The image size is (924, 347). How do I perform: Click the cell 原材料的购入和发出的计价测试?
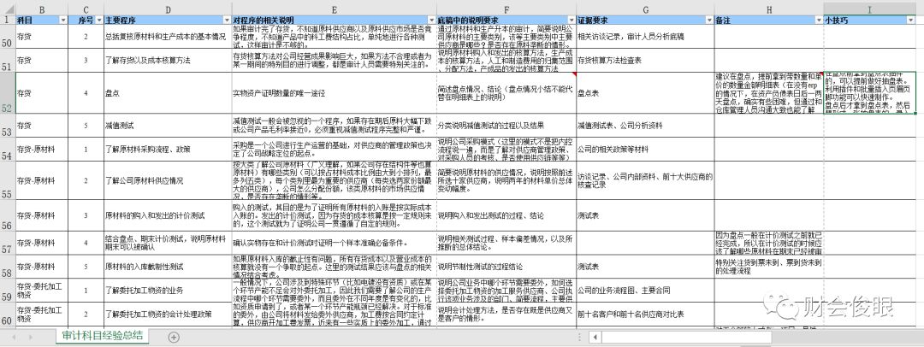coord(168,217)
